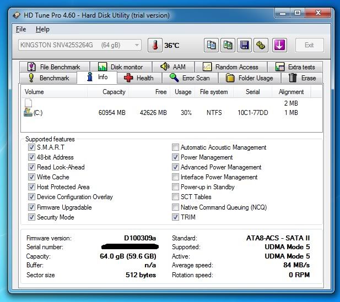
Task: Open the Help menu
Action: pyautogui.click(x=42, y=29)
